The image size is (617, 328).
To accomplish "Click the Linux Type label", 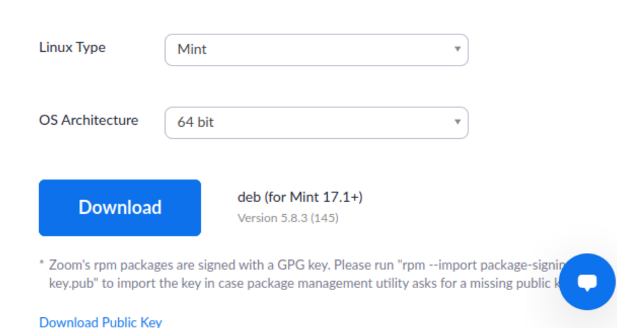I will 72,47.
